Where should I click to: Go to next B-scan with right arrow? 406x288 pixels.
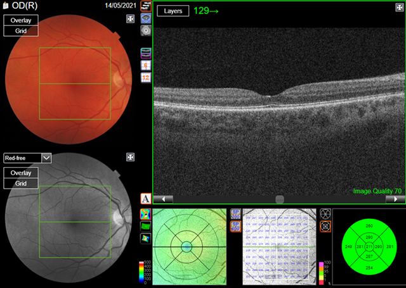tap(395, 198)
